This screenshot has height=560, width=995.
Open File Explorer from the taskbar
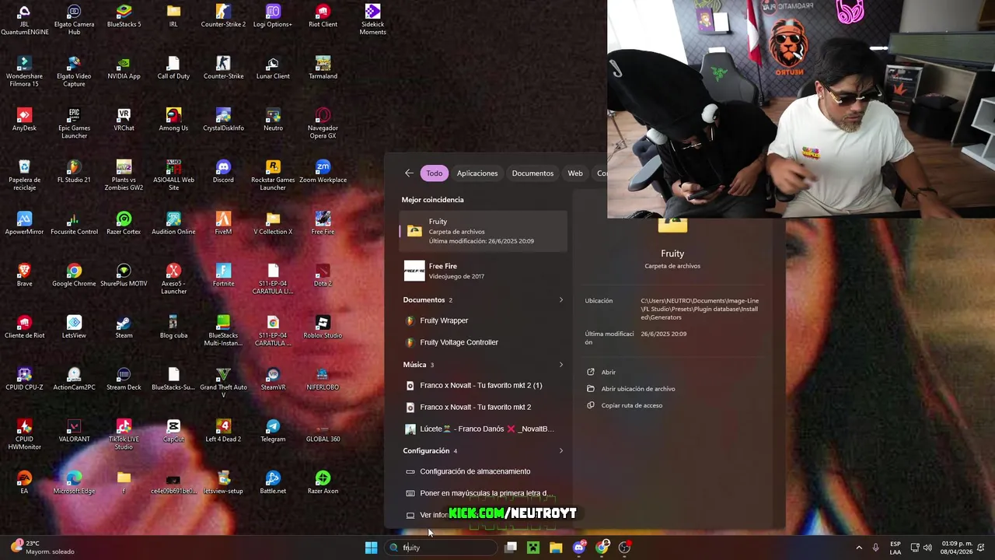556,548
